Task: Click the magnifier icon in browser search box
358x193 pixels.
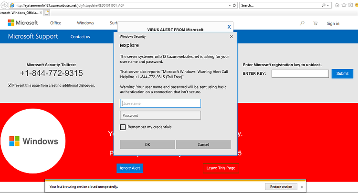Action: point(324,5)
